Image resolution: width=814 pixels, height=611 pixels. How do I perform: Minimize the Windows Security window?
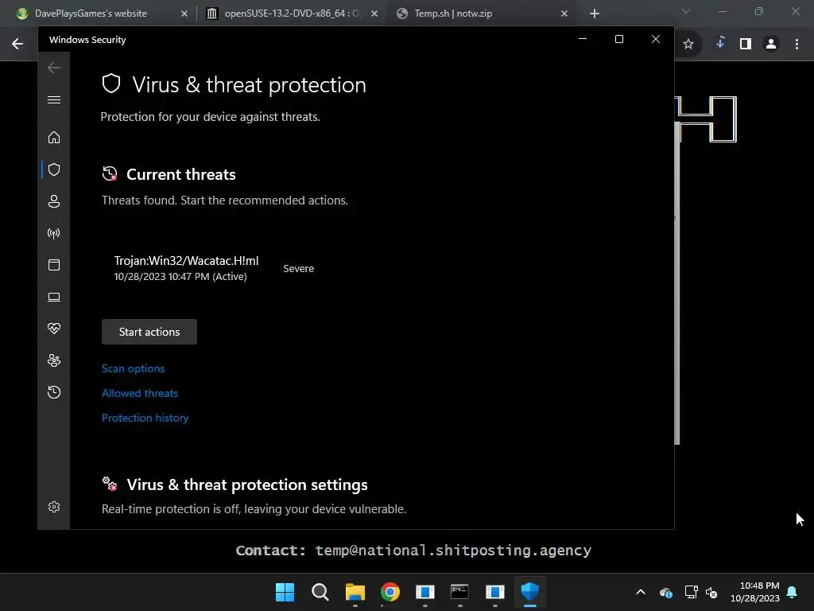(583, 40)
